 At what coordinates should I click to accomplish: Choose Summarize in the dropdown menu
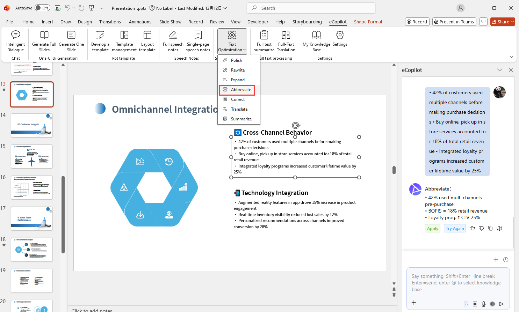click(241, 119)
